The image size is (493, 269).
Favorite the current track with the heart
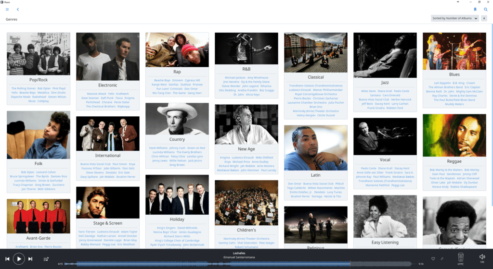tap(433, 258)
